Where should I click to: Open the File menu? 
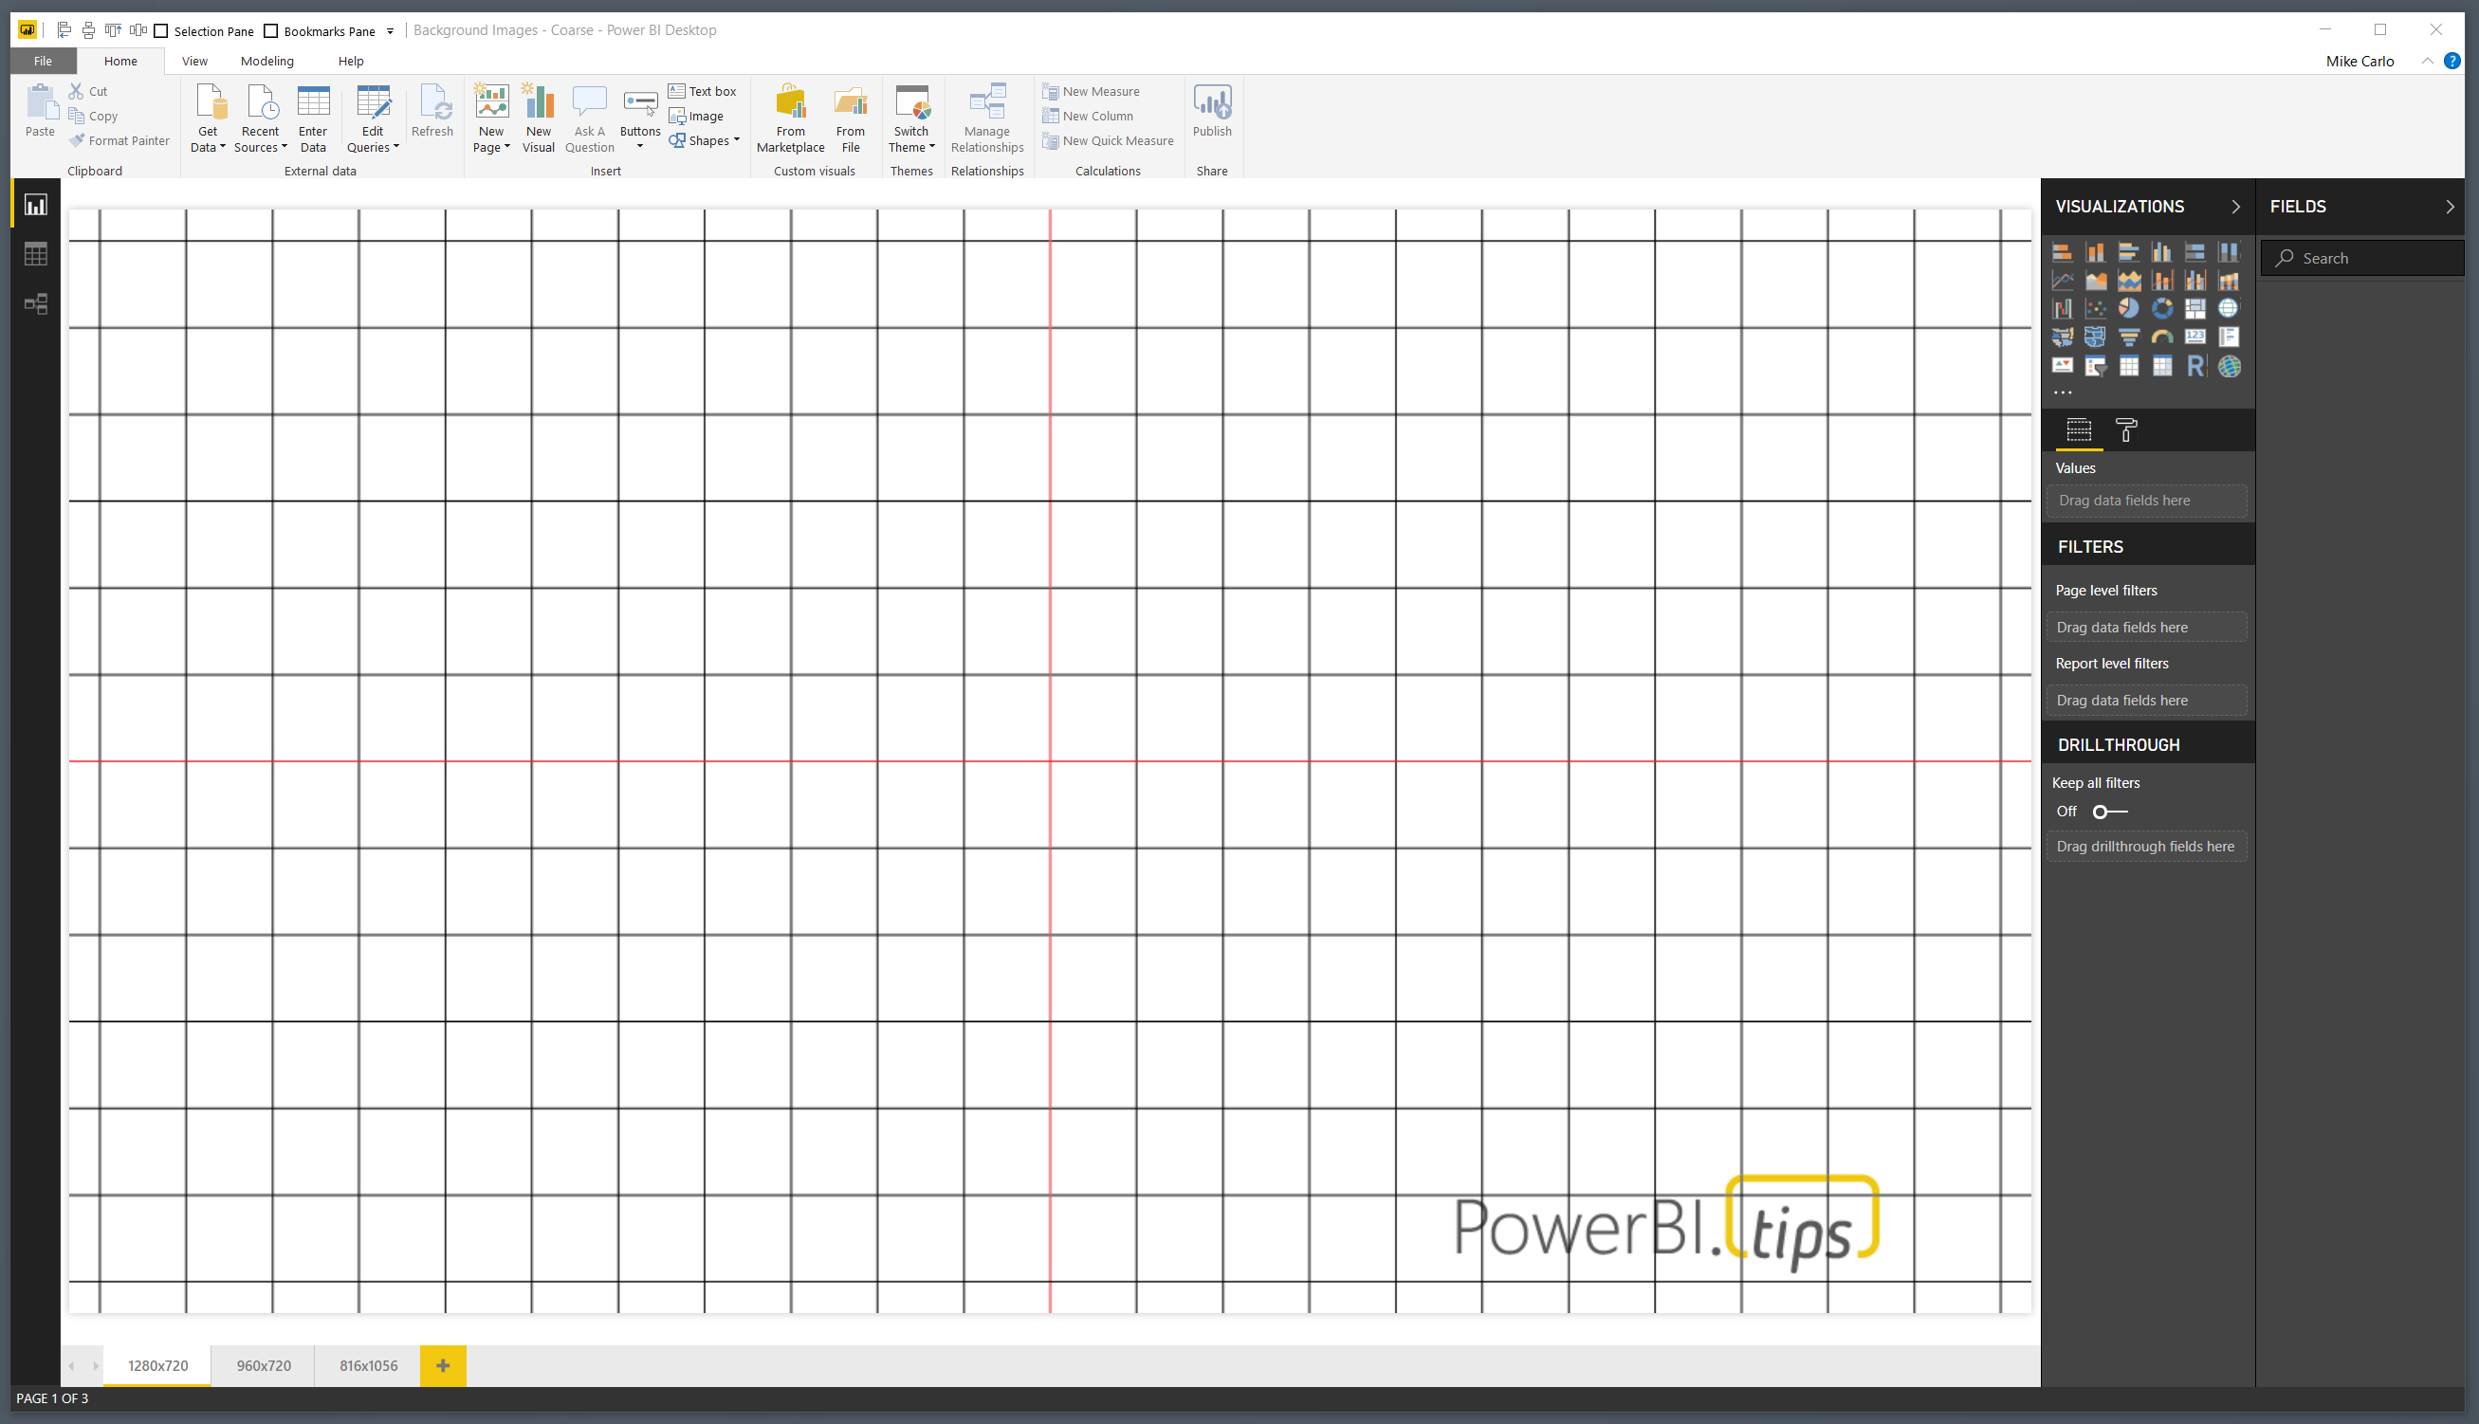coord(43,61)
